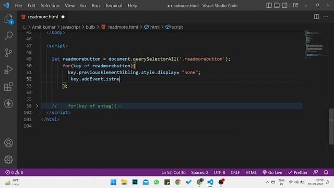
Task: Click 'querySelectorAll' in line 49
Action: pyautogui.click(x=154, y=59)
